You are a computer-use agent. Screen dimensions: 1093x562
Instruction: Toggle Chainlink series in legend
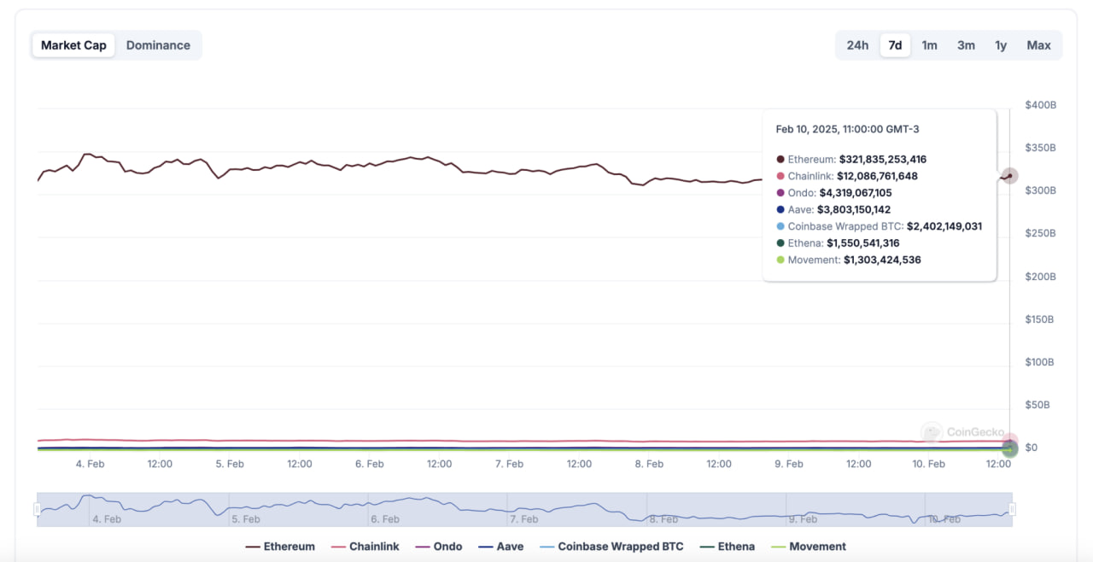tap(365, 547)
